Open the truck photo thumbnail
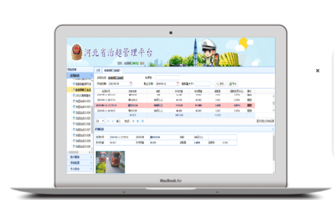 point(110,162)
